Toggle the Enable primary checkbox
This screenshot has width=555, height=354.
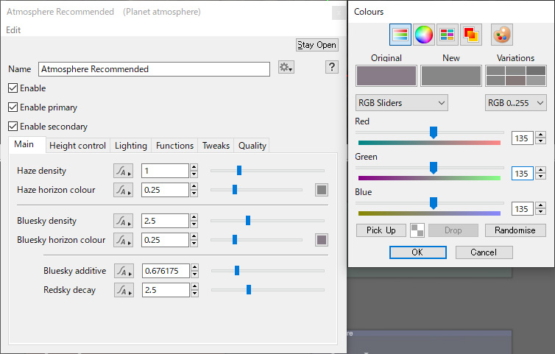click(x=13, y=107)
